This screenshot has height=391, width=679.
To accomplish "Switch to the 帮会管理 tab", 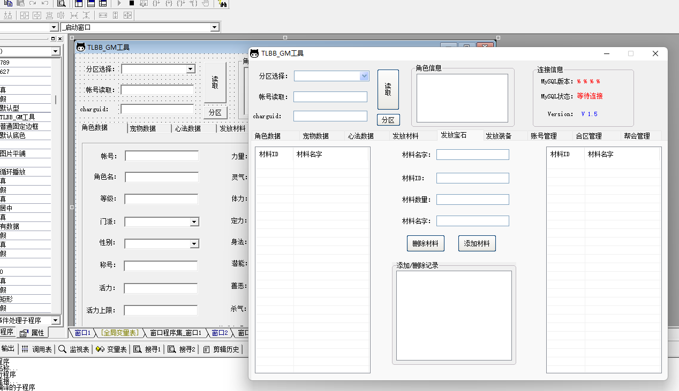I will (x=636, y=136).
